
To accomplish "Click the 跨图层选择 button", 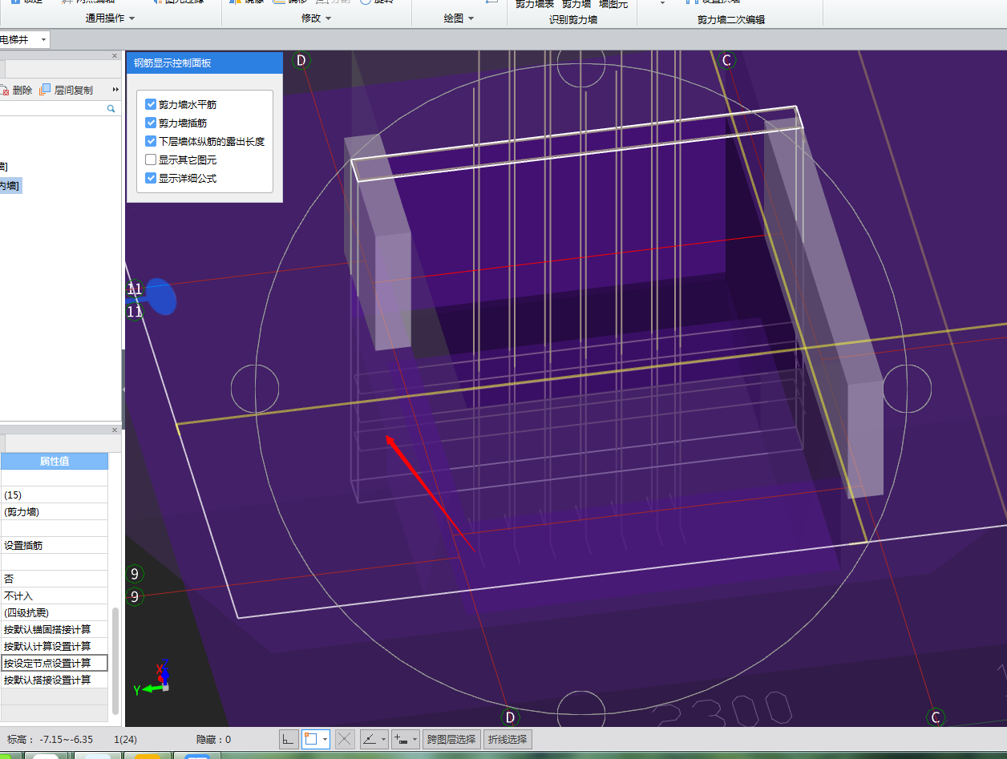I will pos(451,739).
